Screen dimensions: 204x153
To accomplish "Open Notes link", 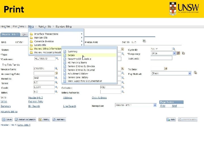I will (4, 101).
